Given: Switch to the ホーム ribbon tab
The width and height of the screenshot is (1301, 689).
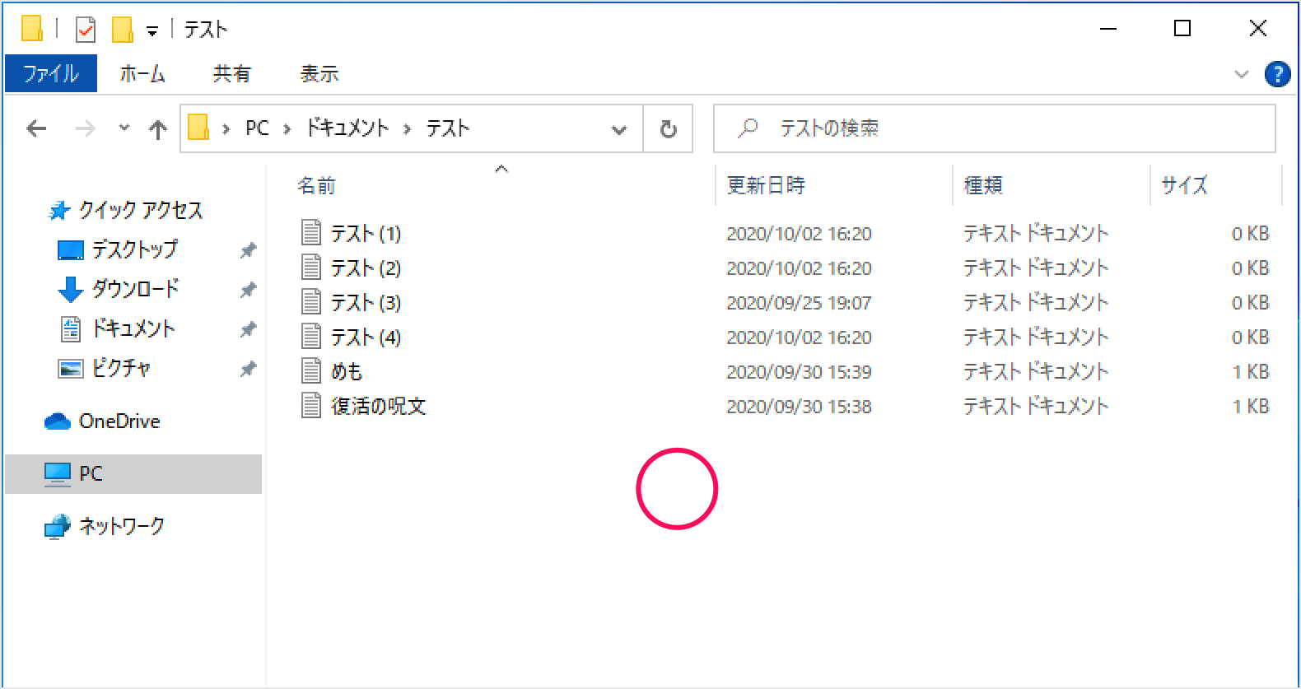Looking at the screenshot, I should (142, 73).
